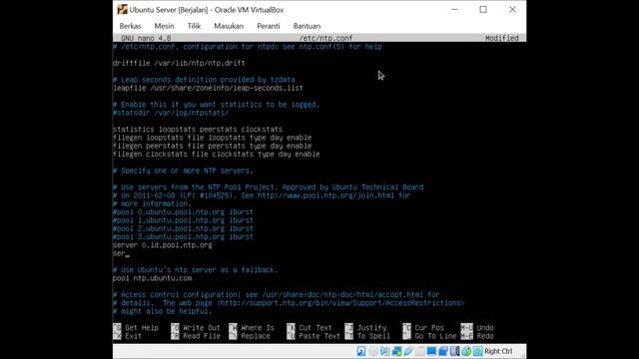Screen dimensions: 639x359
Task: Click nano 'Cut Text' shortcut label
Action: [316, 328]
